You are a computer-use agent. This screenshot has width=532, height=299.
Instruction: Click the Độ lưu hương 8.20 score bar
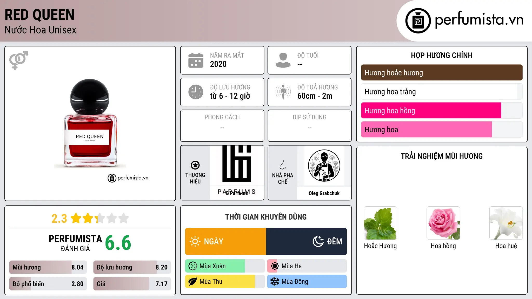click(x=132, y=267)
